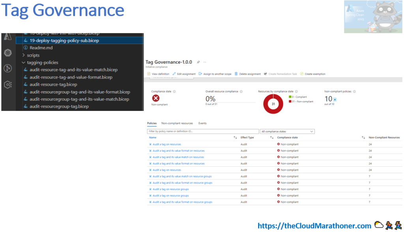Open Audit a tag and its value match on resources
Viewport: 404px width, 232px height.
pyautogui.click(x=178, y=157)
